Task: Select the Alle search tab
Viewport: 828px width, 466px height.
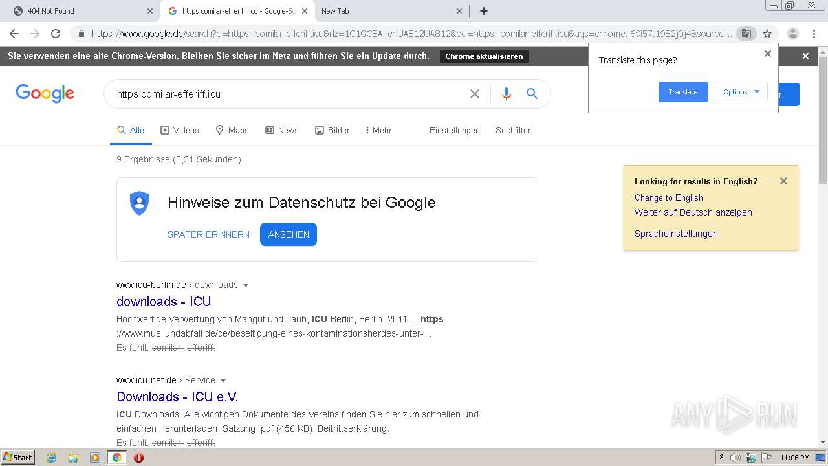Action: coord(131,130)
